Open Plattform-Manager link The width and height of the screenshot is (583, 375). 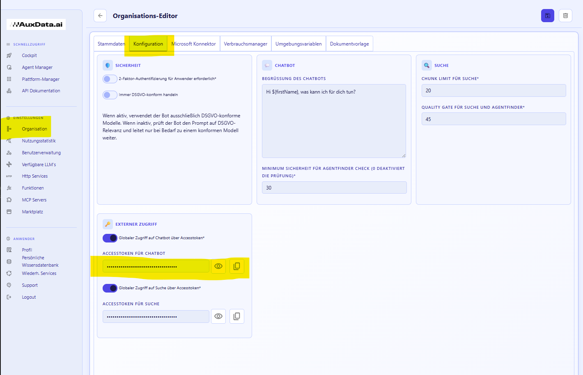point(41,79)
